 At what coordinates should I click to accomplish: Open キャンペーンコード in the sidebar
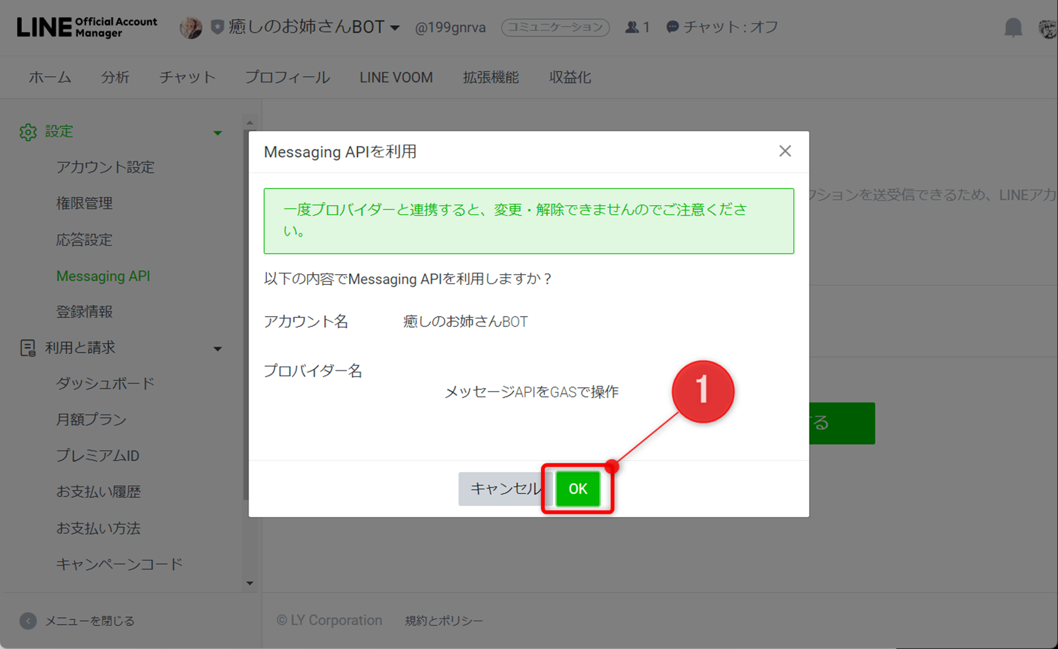click(x=119, y=564)
